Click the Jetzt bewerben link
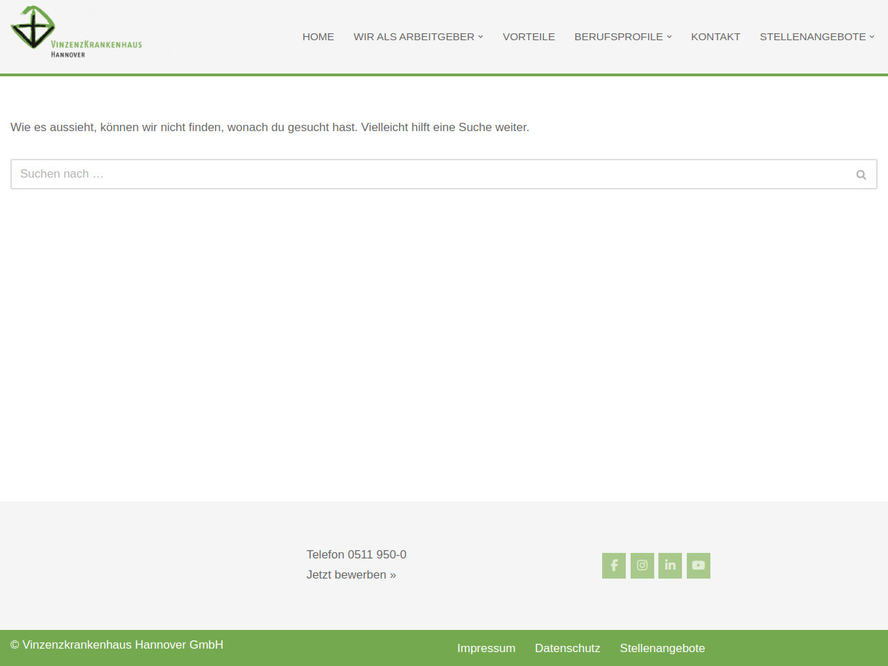 point(351,574)
